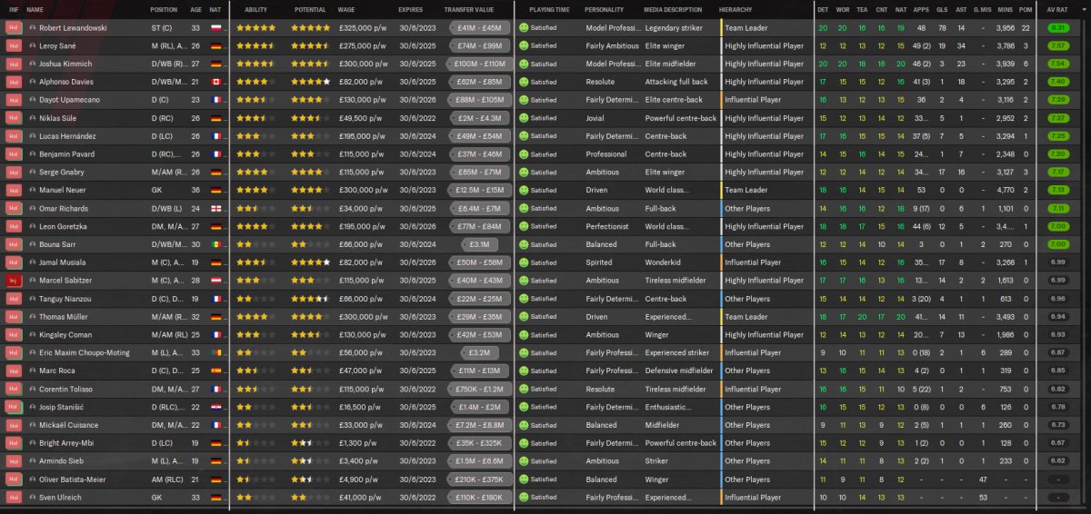Click the Cameroon flag in Choupo-Moting's row
This screenshot has height=514, width=1091.
[215, 353]
